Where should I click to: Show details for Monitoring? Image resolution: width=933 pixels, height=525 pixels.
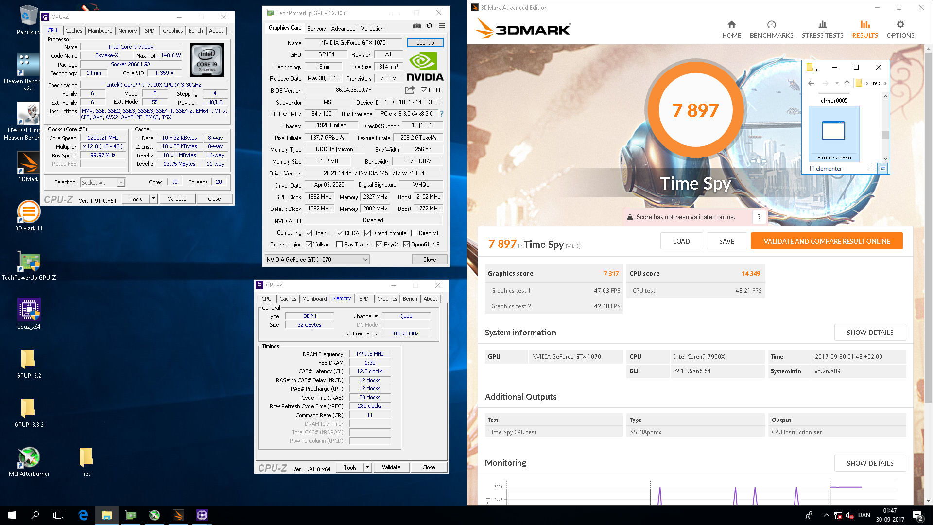coord(870,463)
